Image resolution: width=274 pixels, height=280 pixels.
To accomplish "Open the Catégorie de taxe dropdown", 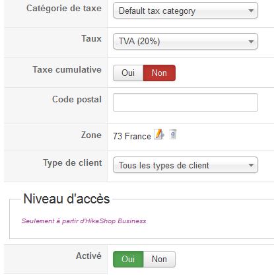I will (186, 11).
